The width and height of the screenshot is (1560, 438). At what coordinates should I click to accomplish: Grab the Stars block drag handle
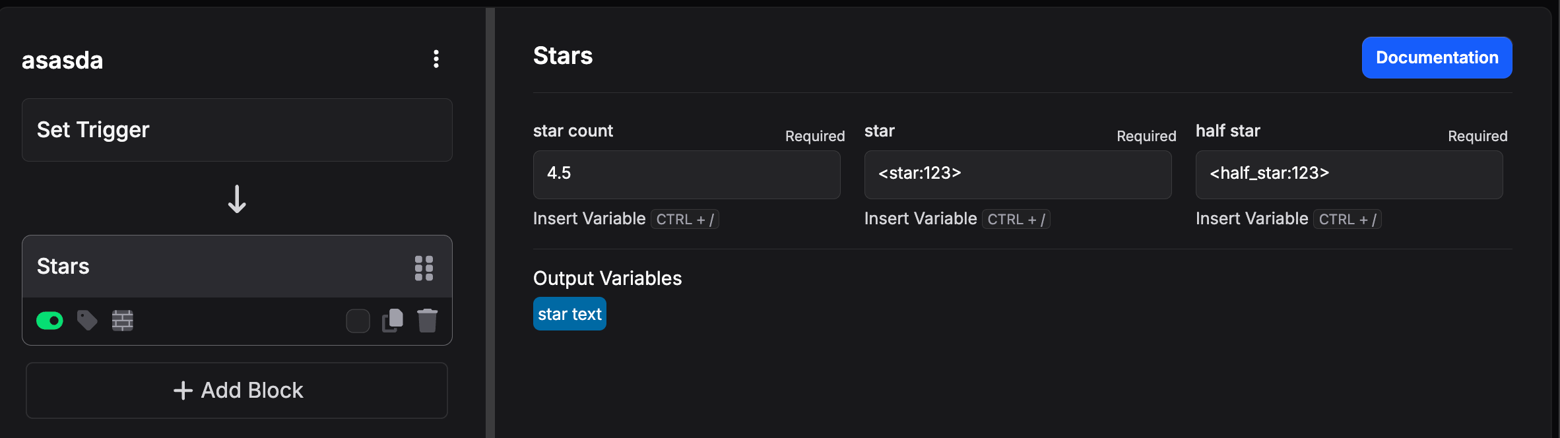click(424, 268)
